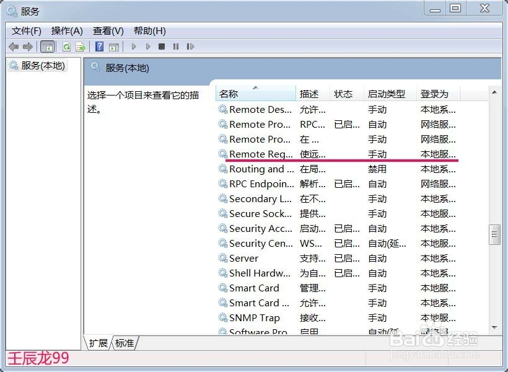Toggle the console tree pane icon
The image size is (508, 372).
pyautogui.click(x=47, y=46)
